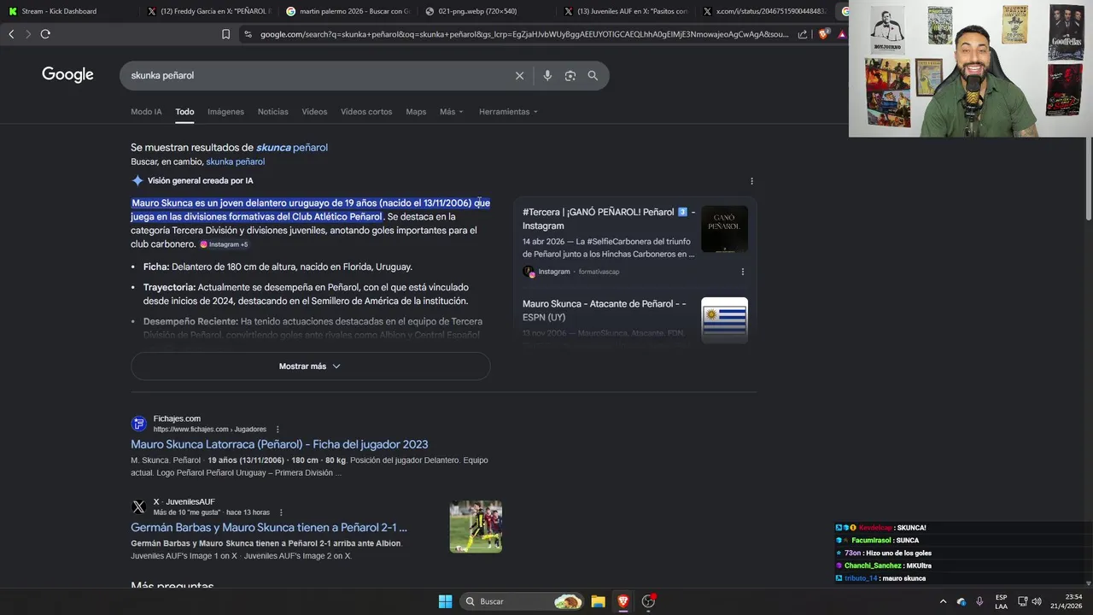Click the X logo favicon of JuvenilesAUF result
This screenshot has height=615, width=1093.
[x=138, y=507]
